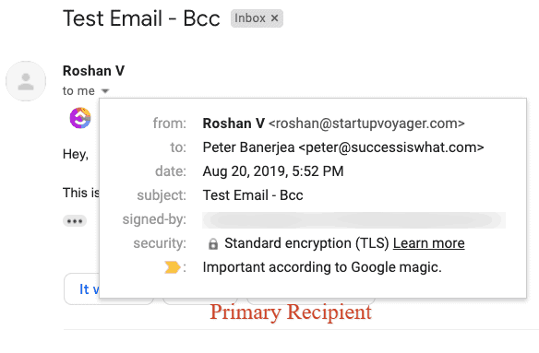Click the 'to me' recipient summary text
539x353 pixels.
78,91
